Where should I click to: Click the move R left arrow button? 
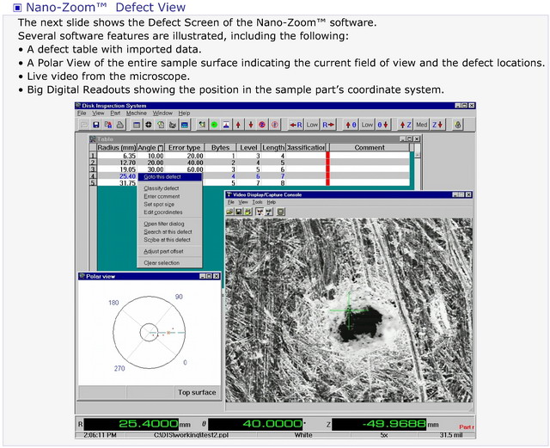pos(296,125)
